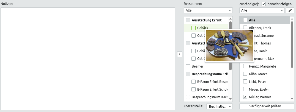Toggle the benachrichtigen checkbox

[x=264, y=4]
